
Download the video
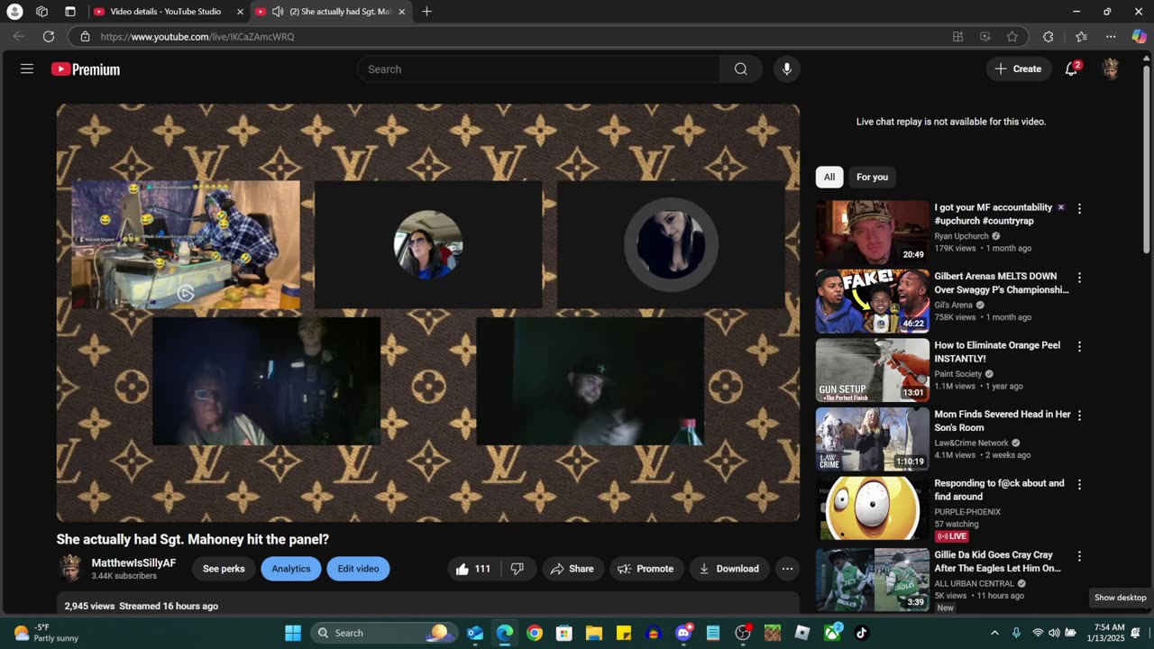[729, 569]
